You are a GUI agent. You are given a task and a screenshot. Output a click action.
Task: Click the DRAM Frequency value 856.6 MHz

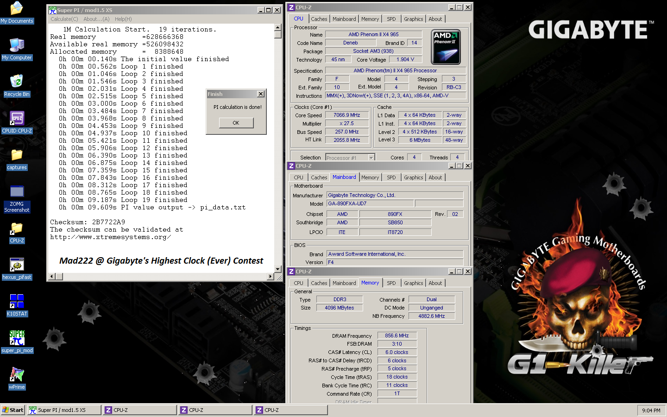397,335
